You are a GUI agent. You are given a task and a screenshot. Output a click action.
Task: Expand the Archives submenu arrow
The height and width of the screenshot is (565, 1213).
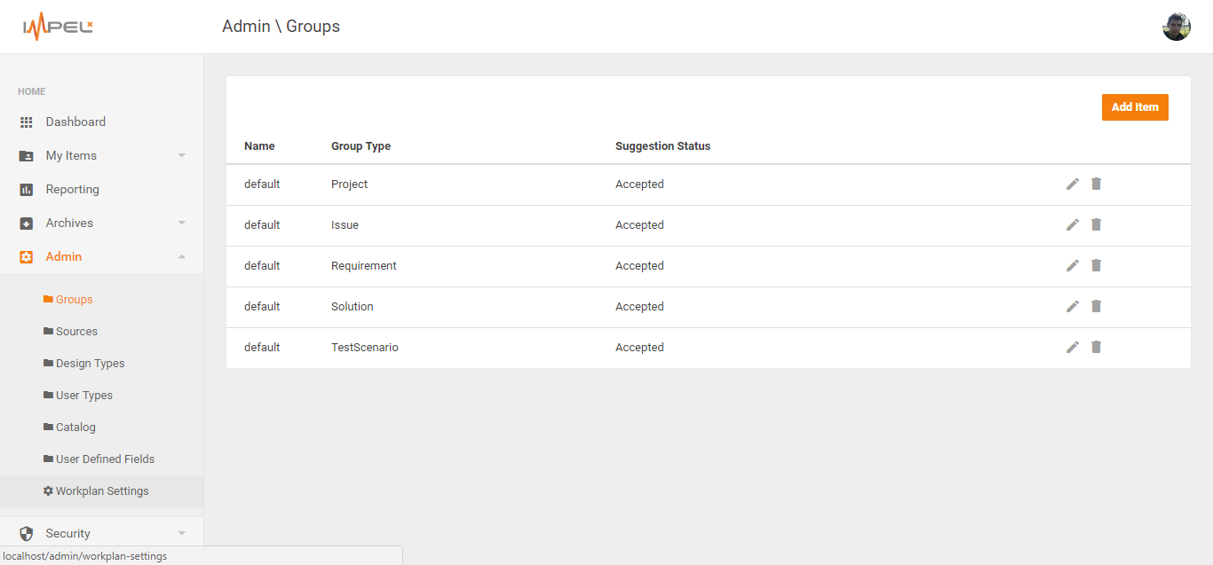coord(182,224)
